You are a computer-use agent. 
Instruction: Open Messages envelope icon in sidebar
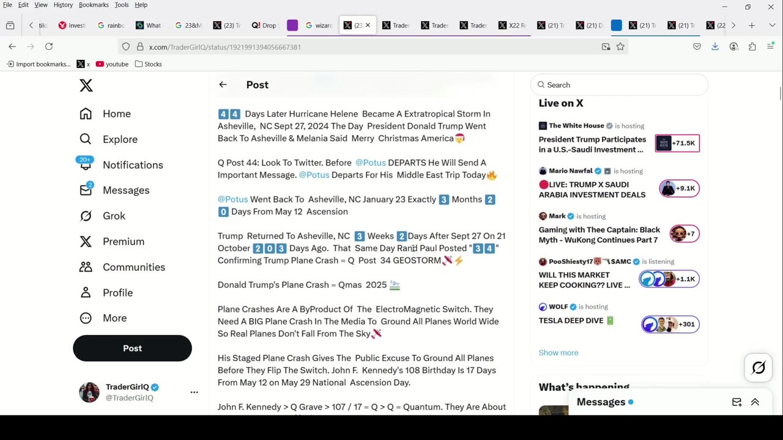86,190
